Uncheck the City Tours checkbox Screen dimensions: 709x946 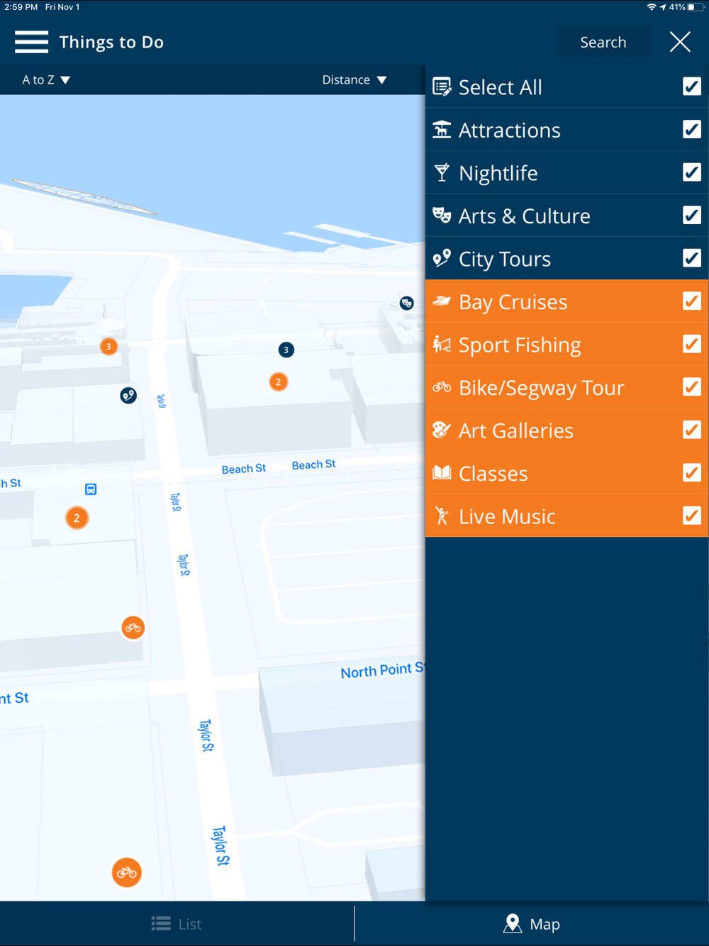click(692, 258)
